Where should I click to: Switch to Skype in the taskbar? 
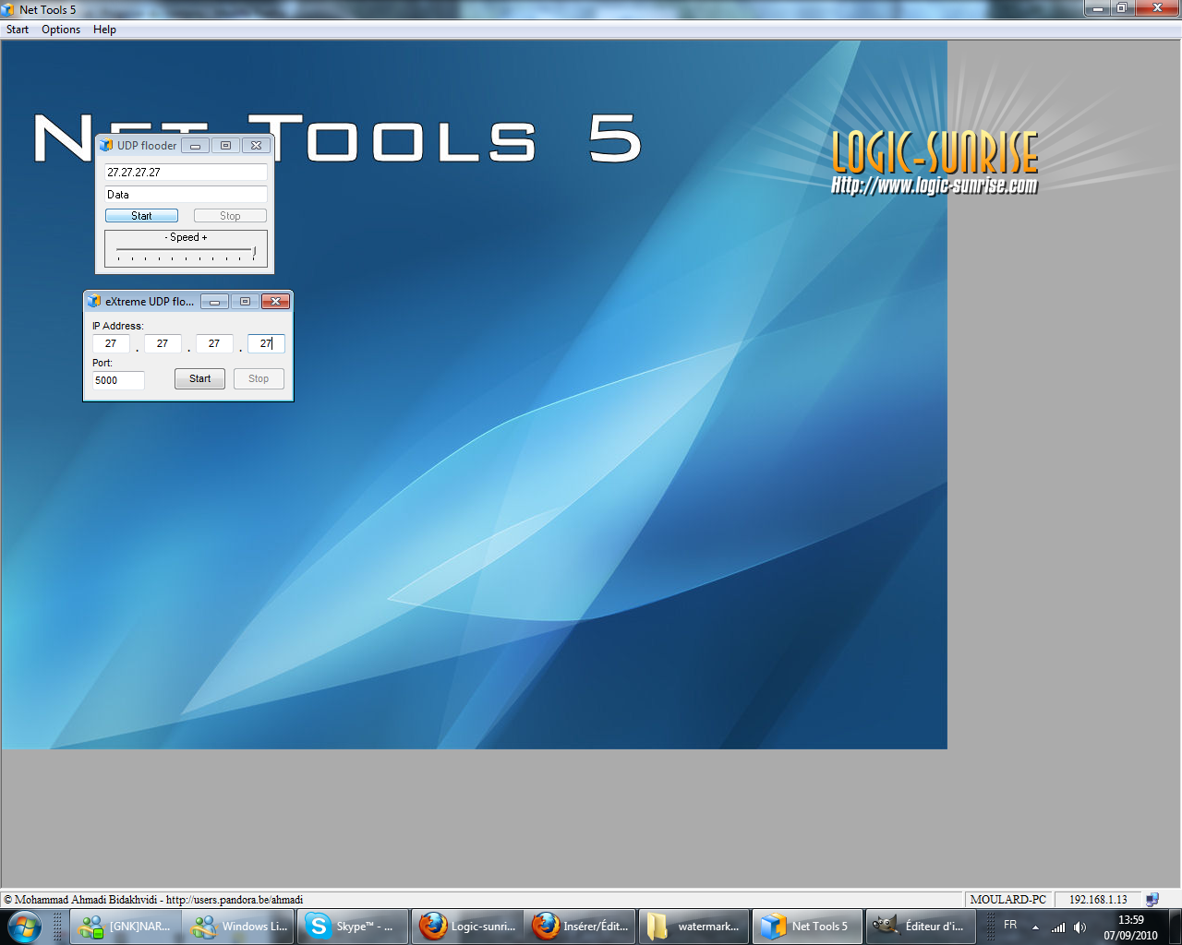point(353,927)
